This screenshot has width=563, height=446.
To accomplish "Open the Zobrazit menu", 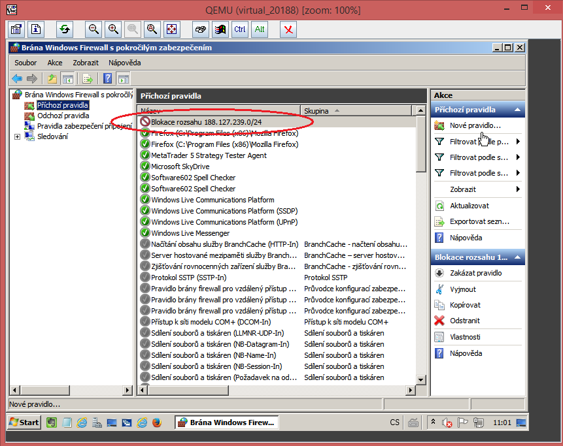I will coord(86,63).
